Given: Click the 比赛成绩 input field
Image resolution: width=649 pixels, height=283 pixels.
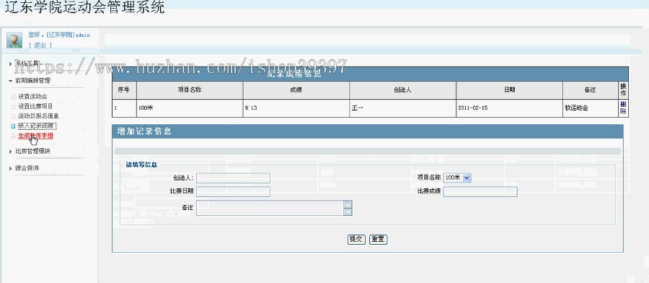Looking at the screenshot, I should click(x=480, y=191).
